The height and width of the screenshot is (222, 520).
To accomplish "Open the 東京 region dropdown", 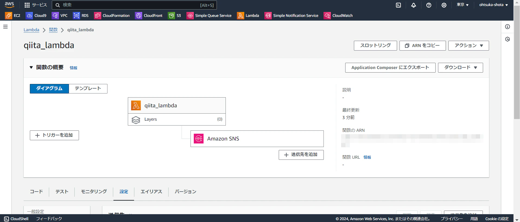I will (462, 5).
